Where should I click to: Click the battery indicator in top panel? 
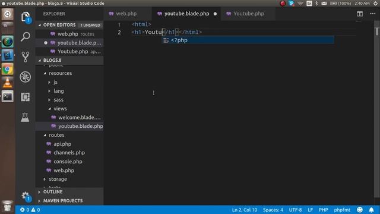340,4
